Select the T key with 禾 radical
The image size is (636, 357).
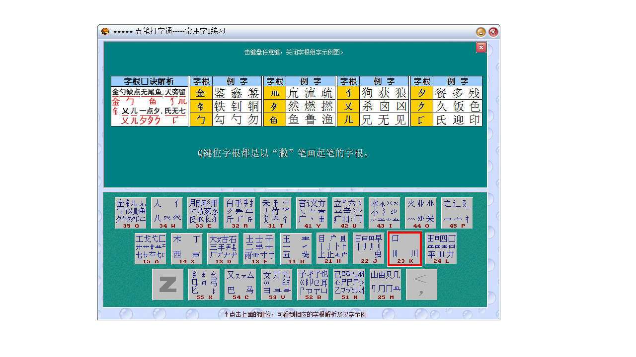[x=275, y=213]
